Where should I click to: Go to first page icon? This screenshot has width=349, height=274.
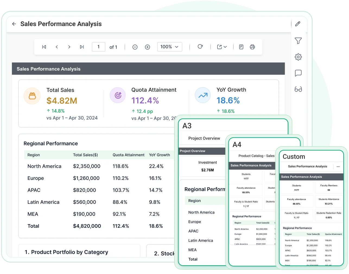coord(44,47)
